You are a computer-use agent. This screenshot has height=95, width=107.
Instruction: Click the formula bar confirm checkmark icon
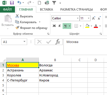coord(49,42)
